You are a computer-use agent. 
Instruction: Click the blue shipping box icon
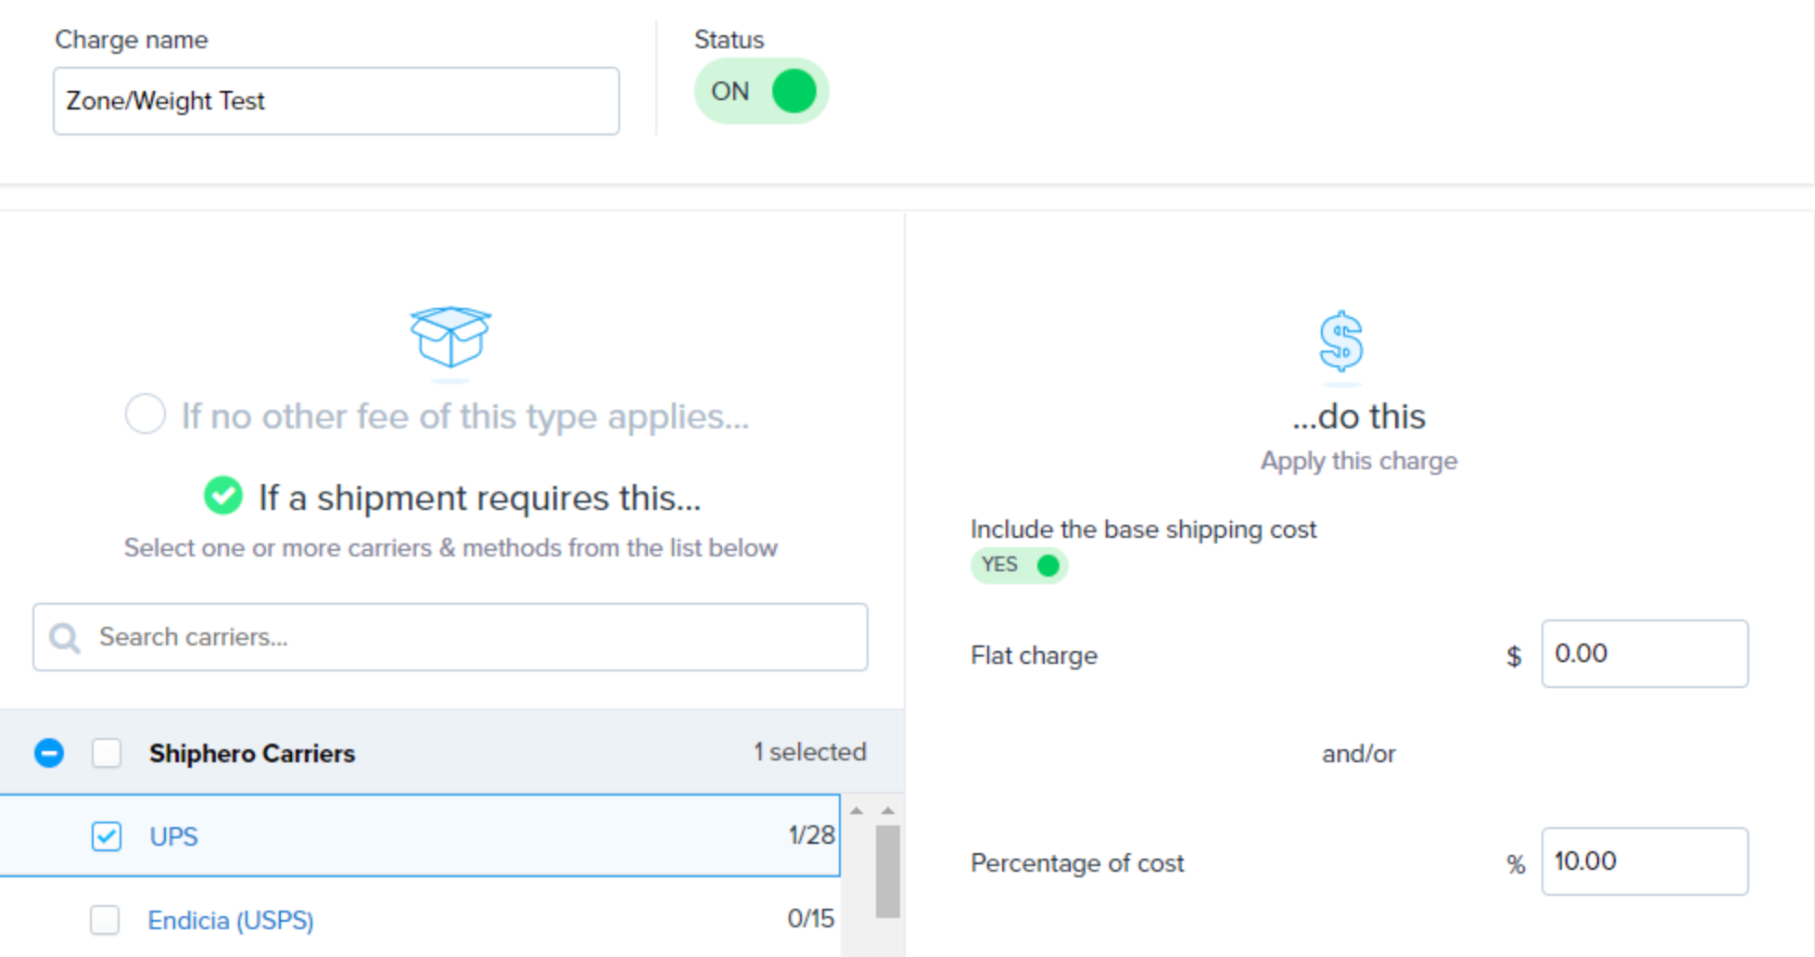[x=451, y=337]
